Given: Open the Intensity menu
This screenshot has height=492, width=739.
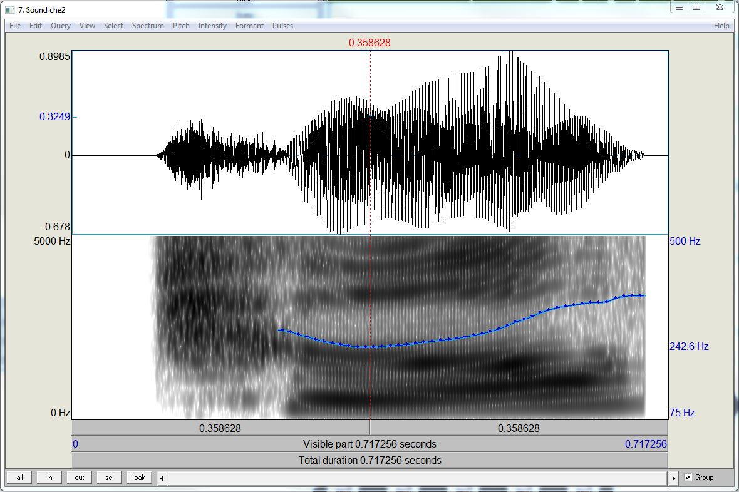Looking at the screenshot, I should (x=212, y=26).
